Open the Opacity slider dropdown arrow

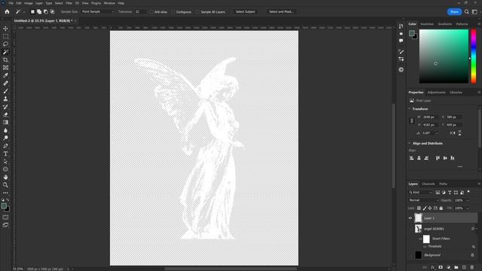(x=468, y=200)
